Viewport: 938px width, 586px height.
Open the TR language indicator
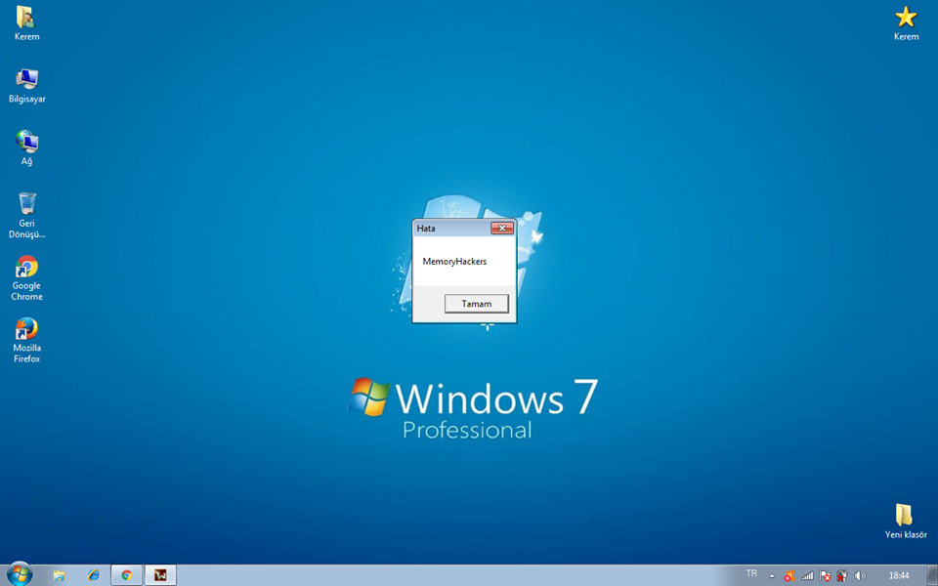[751, 573]
